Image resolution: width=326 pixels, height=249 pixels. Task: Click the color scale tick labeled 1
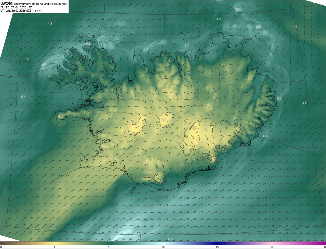(55, 247)
